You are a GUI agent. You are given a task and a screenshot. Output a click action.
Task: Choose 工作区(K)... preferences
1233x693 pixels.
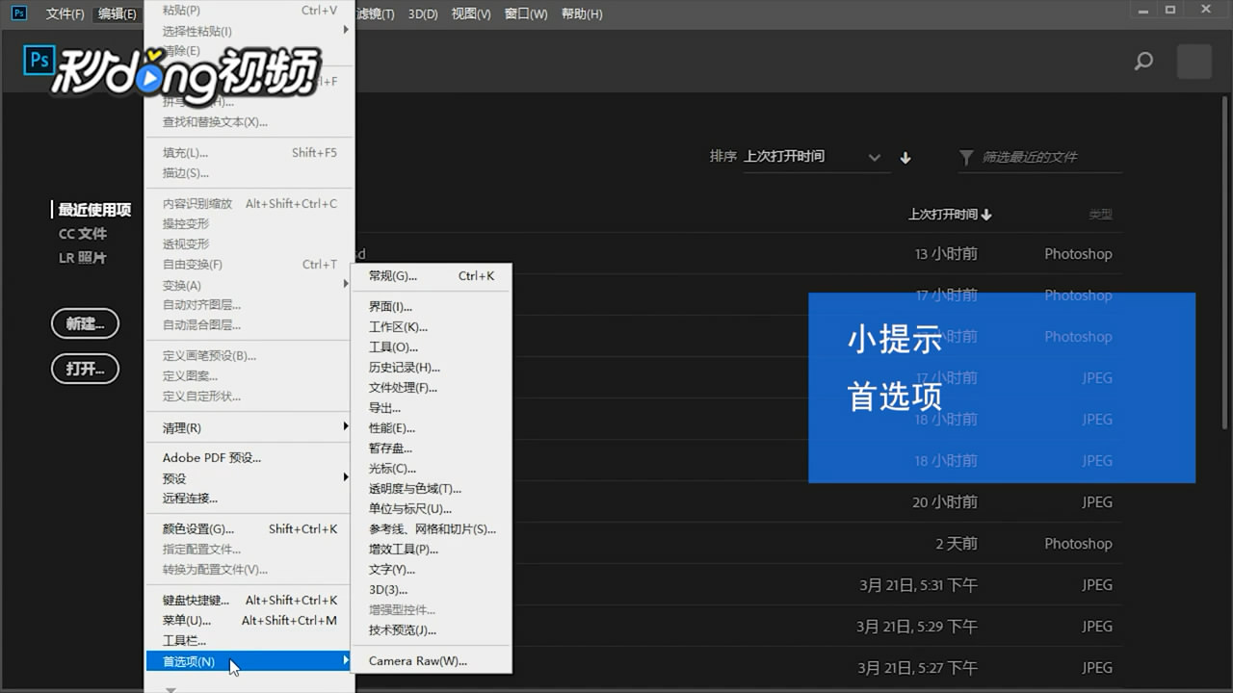coord(431,327)
